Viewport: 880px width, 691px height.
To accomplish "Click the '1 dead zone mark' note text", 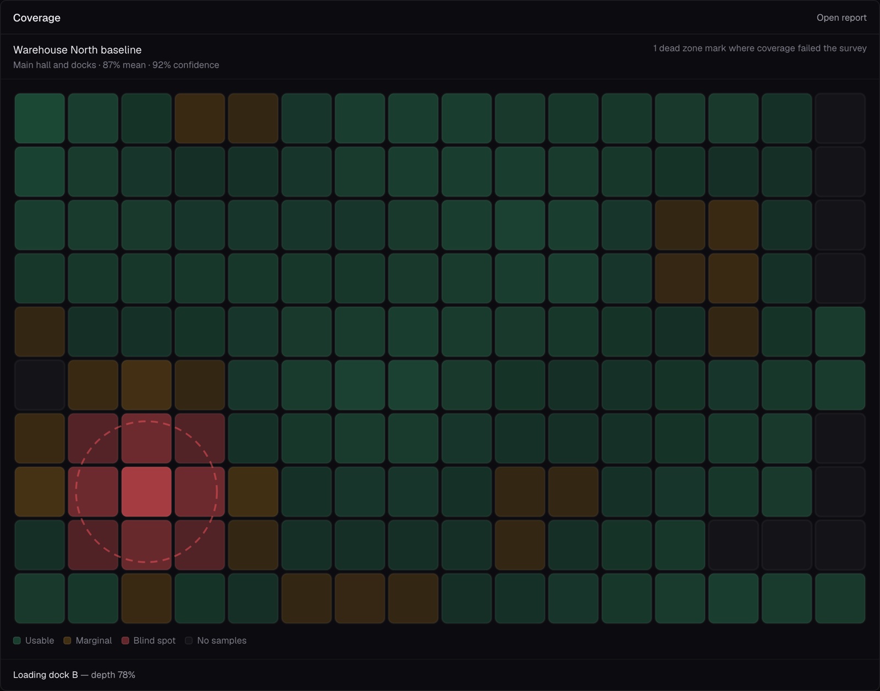I will (x=760, y=48).
